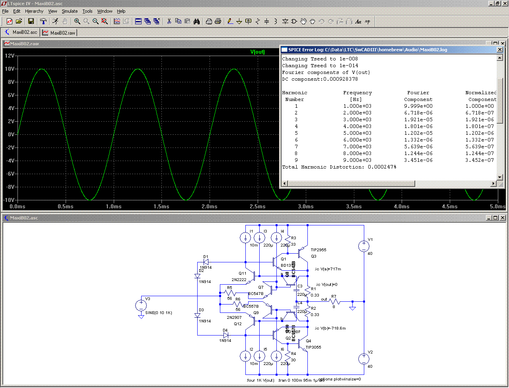Click the Text Aa tool

coord(358,21)
